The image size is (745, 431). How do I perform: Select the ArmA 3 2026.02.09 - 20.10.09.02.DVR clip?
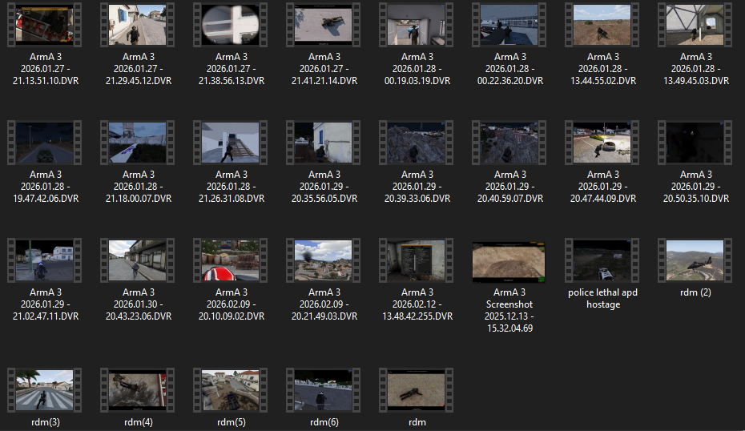pos(229,260)
